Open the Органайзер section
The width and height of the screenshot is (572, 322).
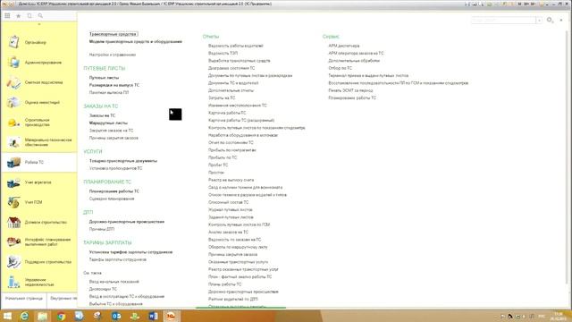38,42
